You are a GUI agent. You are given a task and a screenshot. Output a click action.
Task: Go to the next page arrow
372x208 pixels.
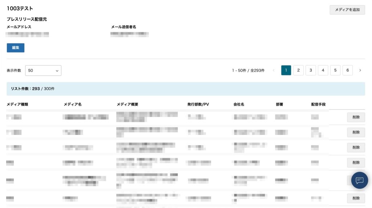pyautogui.click(x=360, y=71)
